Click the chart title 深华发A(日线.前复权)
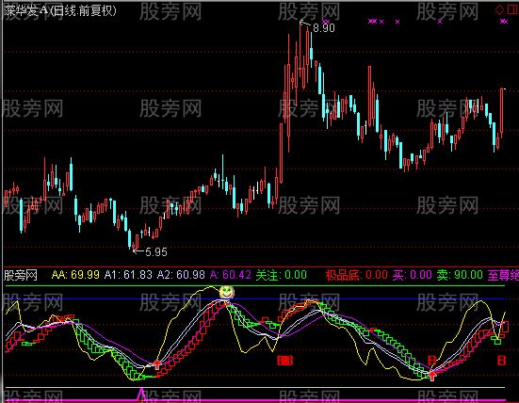 (60, 10)
